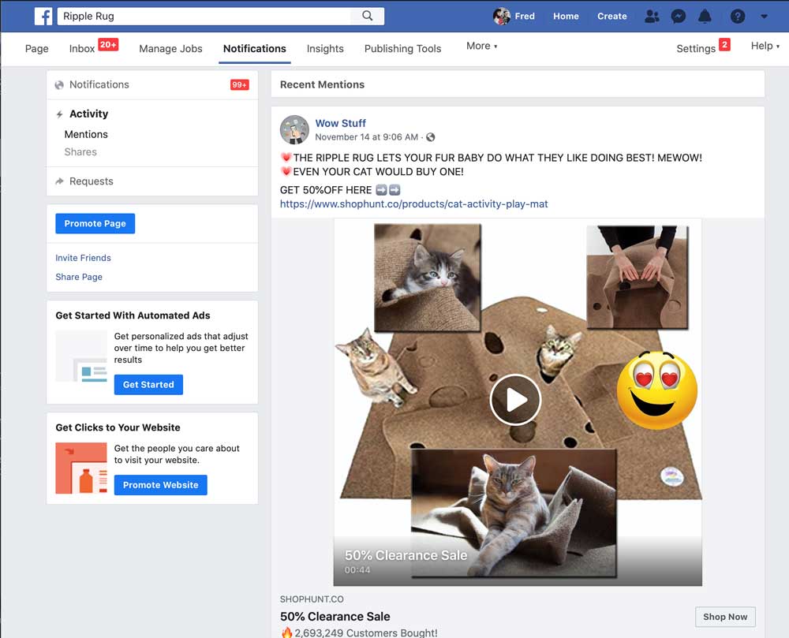Viewport: 789px width, 638px height.
Task: Click the Promote Website button
Action: click(160, 485)
